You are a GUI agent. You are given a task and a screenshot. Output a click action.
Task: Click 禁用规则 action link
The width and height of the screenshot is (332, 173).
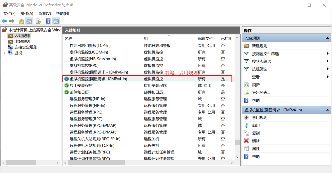tap(260, 118)
